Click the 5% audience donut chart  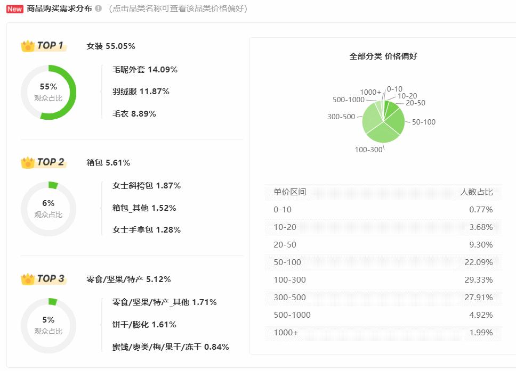coord(49,325)
